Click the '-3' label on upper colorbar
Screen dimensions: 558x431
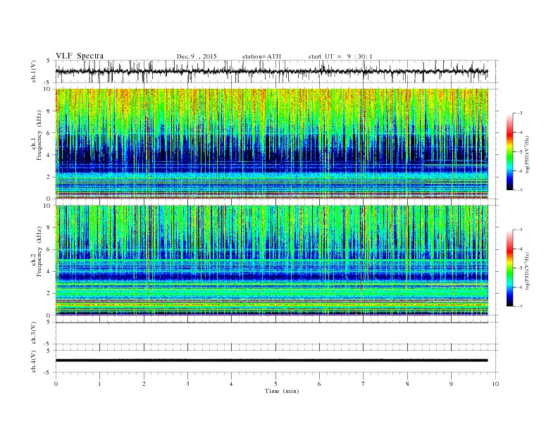[x=519, y=113]
